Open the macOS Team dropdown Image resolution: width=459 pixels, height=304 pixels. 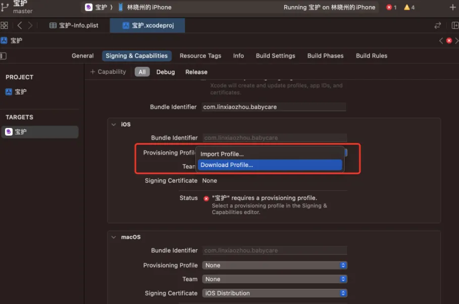[x=275, y=279]
